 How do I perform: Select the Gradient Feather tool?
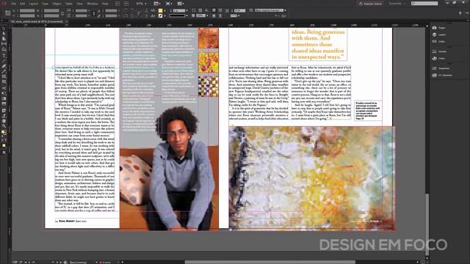[4, 103]
